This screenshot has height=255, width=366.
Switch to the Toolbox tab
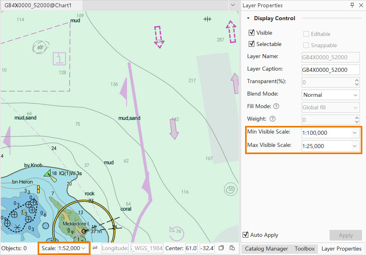(305, 249)
